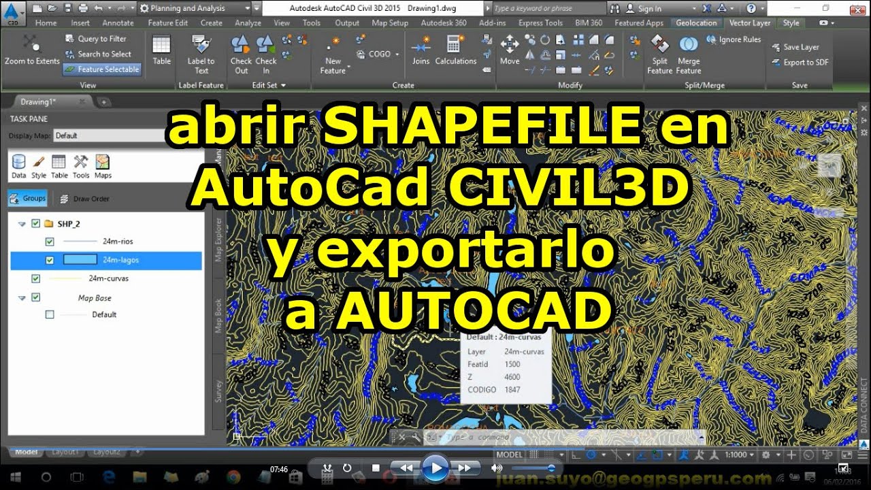The width and height of the screenshot is (871, 490).
Task: Open Maps in the Task Pane
Action: click(x=103, y=166)
